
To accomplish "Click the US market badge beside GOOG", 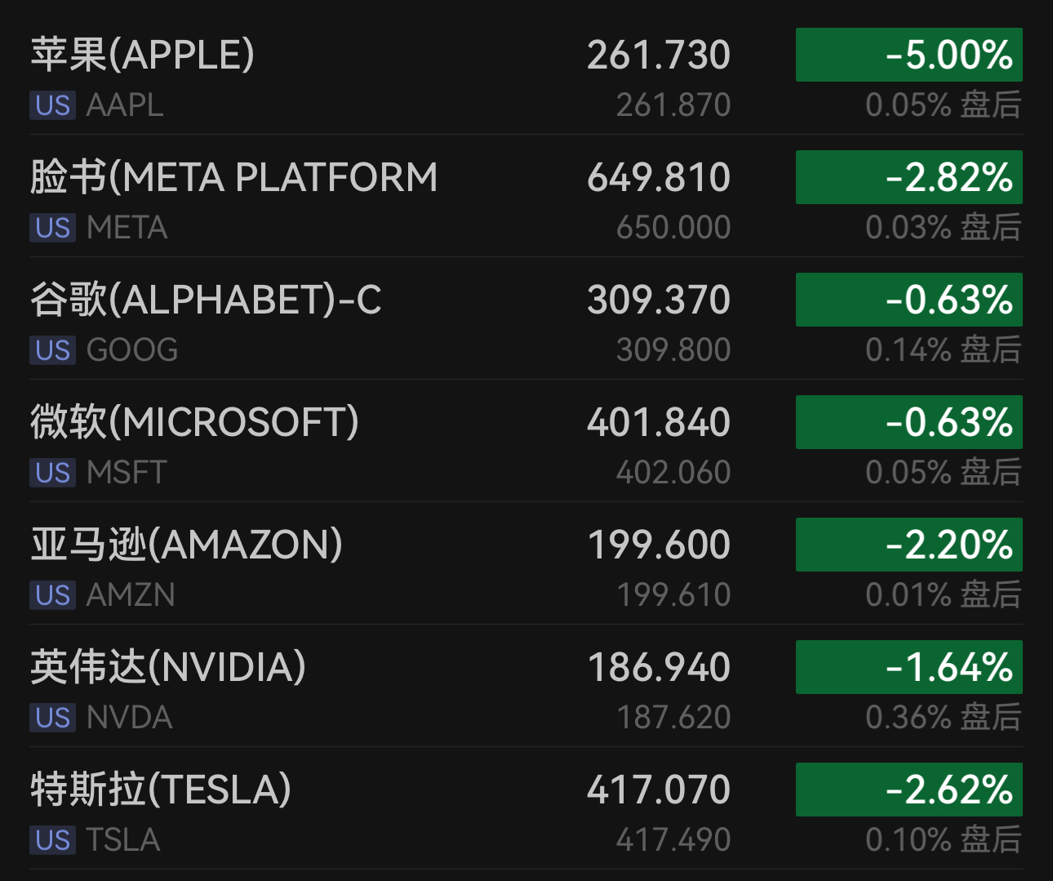I will [x=53, y=350].
